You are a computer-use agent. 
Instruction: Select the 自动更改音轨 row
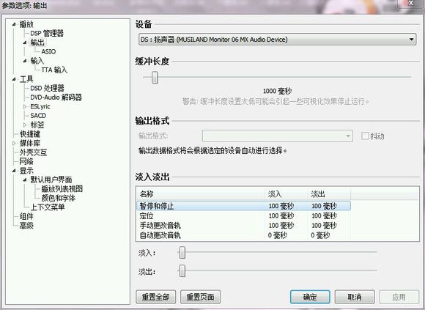(243, 235)
